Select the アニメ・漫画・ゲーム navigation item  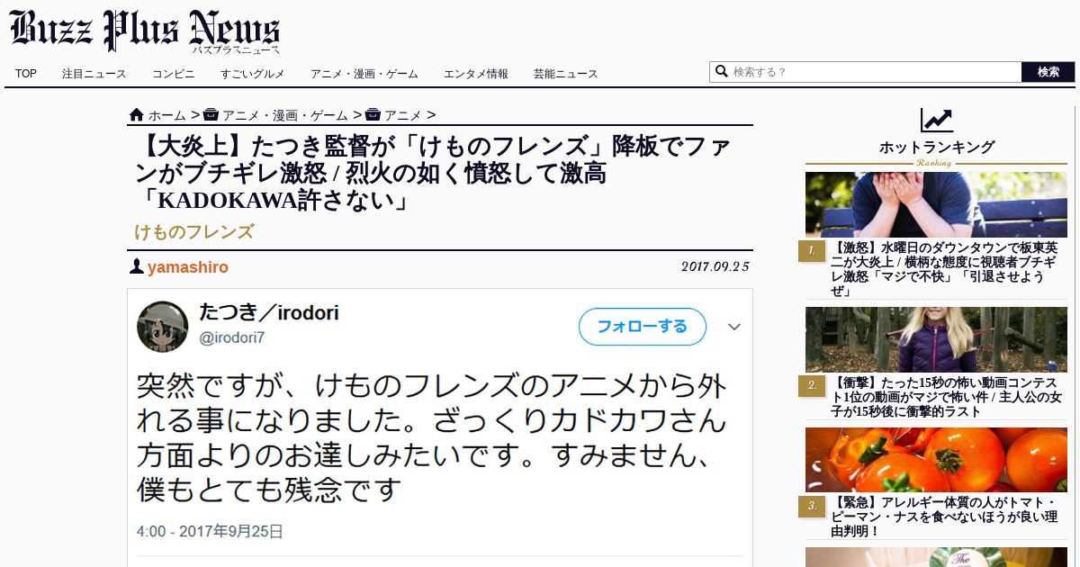point(364,74)
